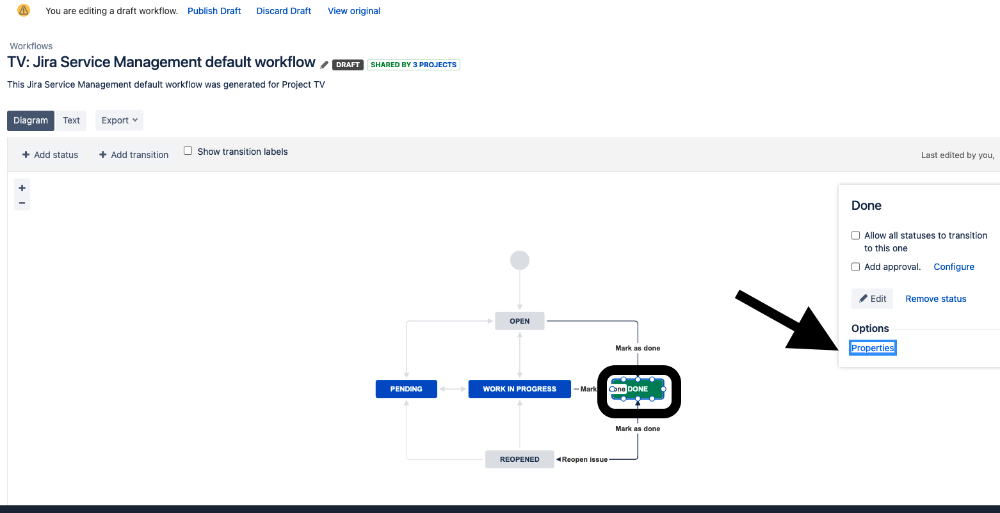Click the pencil icon to rename the workflow

(x=324, y=64)
